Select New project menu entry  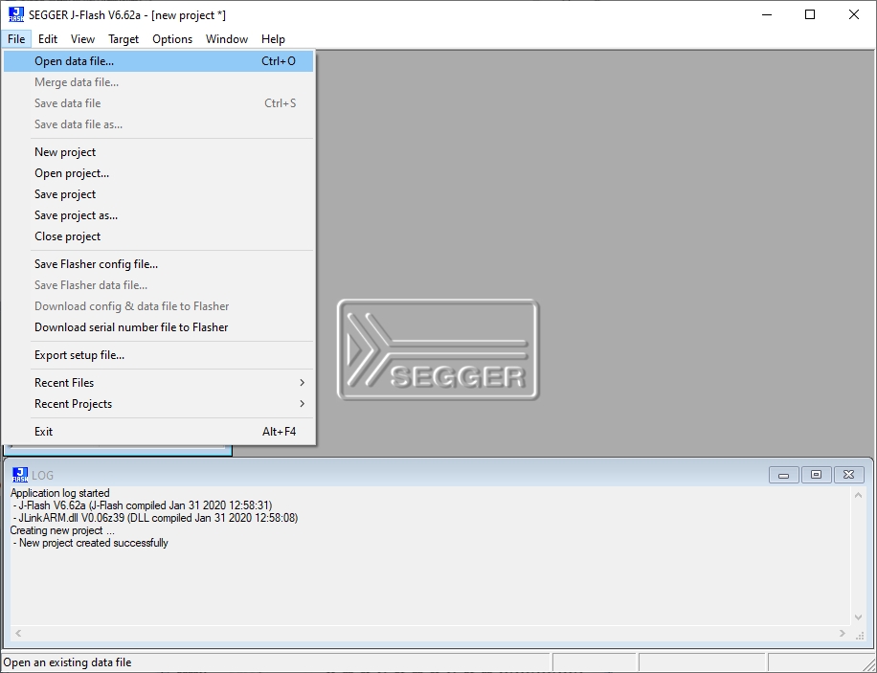tap(158, 152)
